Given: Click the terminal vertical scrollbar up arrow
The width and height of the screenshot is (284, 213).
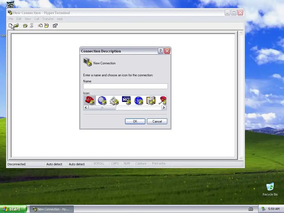Looking at the screenshot, I should tap(241, 33).
